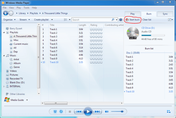
Task: Skip to previous track
Action: coord(79,112)
